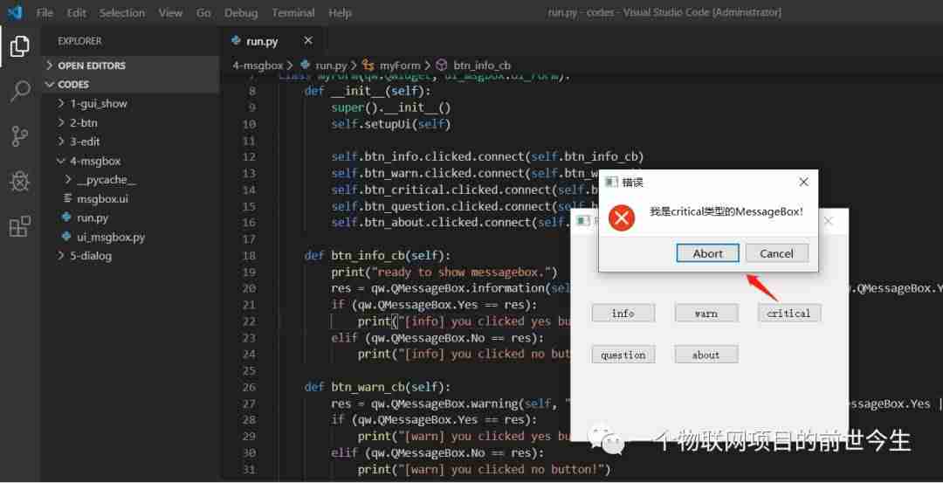943x483 pixels.
Task: Click the def __init__(self) code line
Action: [x=368, y=91]
